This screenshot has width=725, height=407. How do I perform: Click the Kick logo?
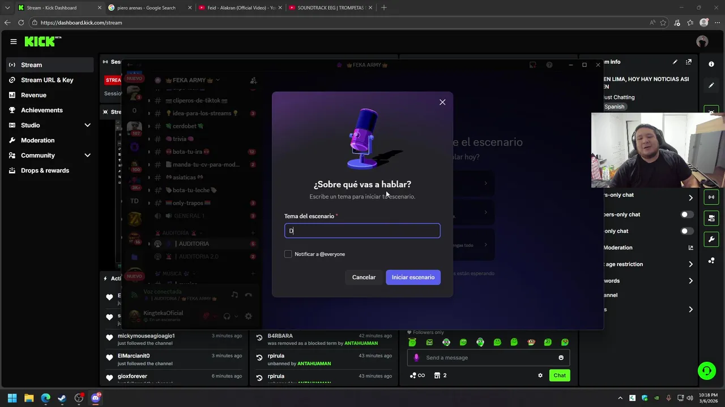click(x=42, y=41)
